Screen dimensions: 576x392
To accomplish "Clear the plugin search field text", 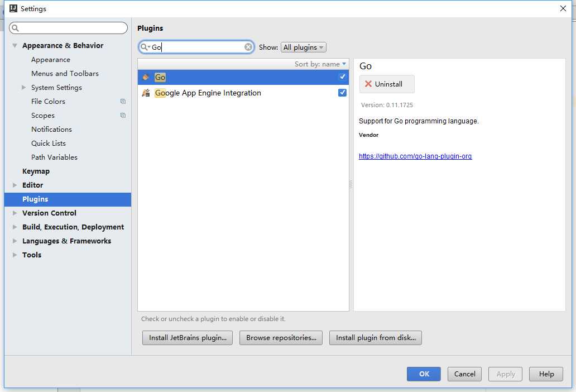I will 248,47.
